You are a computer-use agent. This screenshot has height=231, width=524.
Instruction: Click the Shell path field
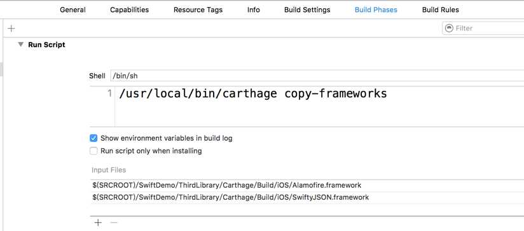(x=317, y=76)
